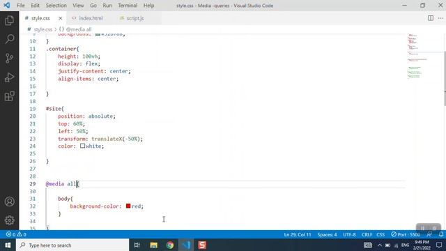This screenshot has width=446, height=251.
Task: Open the Explorer view in activity bar
Action: click(9, 20)
